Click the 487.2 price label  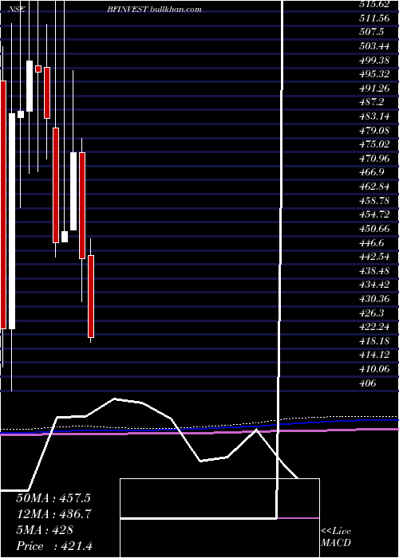tap(372, 102)
